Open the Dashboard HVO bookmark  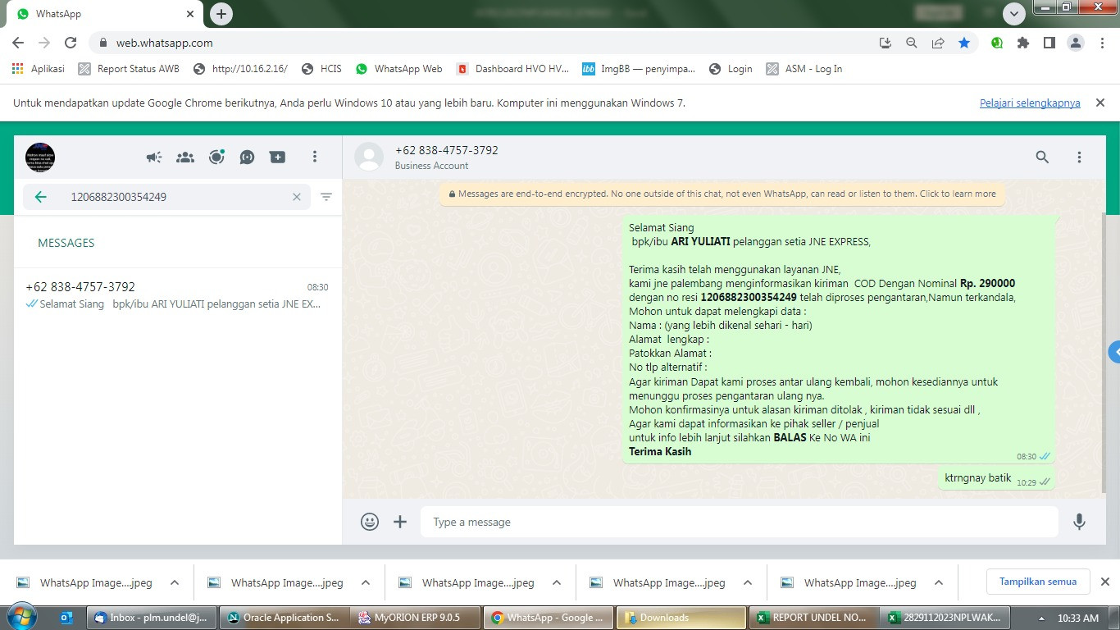[x=512, y=69]
